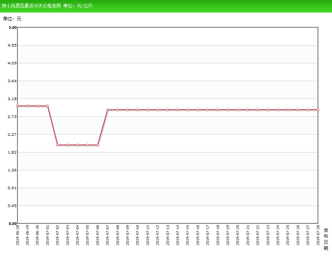Image resolution: width=332 pixels, height=256 pixels.
Task: Click the x-axis date label 2019-07-17
Action: (x=208, y=235)
